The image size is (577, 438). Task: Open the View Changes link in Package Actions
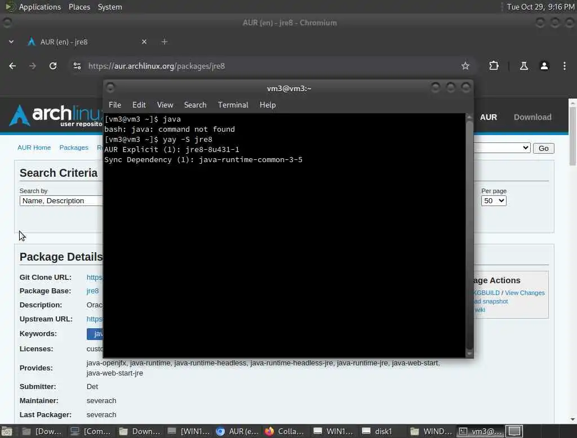525,293
